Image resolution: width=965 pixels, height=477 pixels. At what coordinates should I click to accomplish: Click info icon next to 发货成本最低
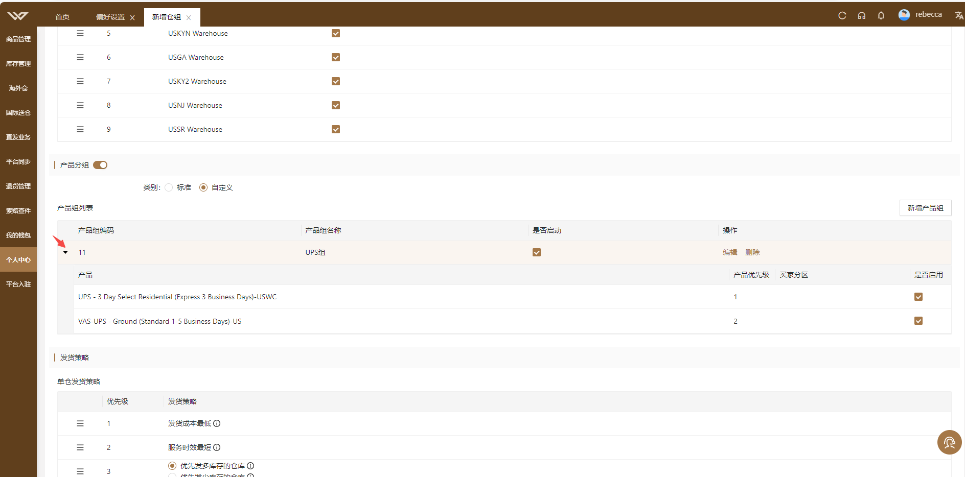point(217,423)
